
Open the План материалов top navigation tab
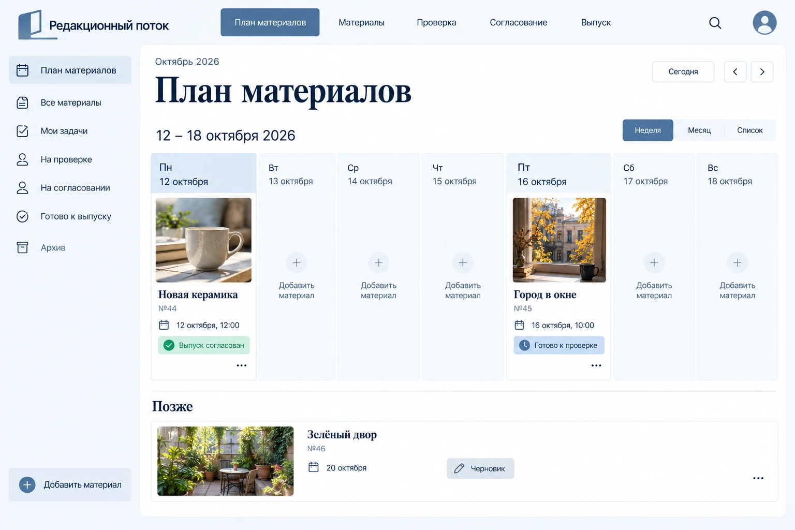tap(270, 23)
